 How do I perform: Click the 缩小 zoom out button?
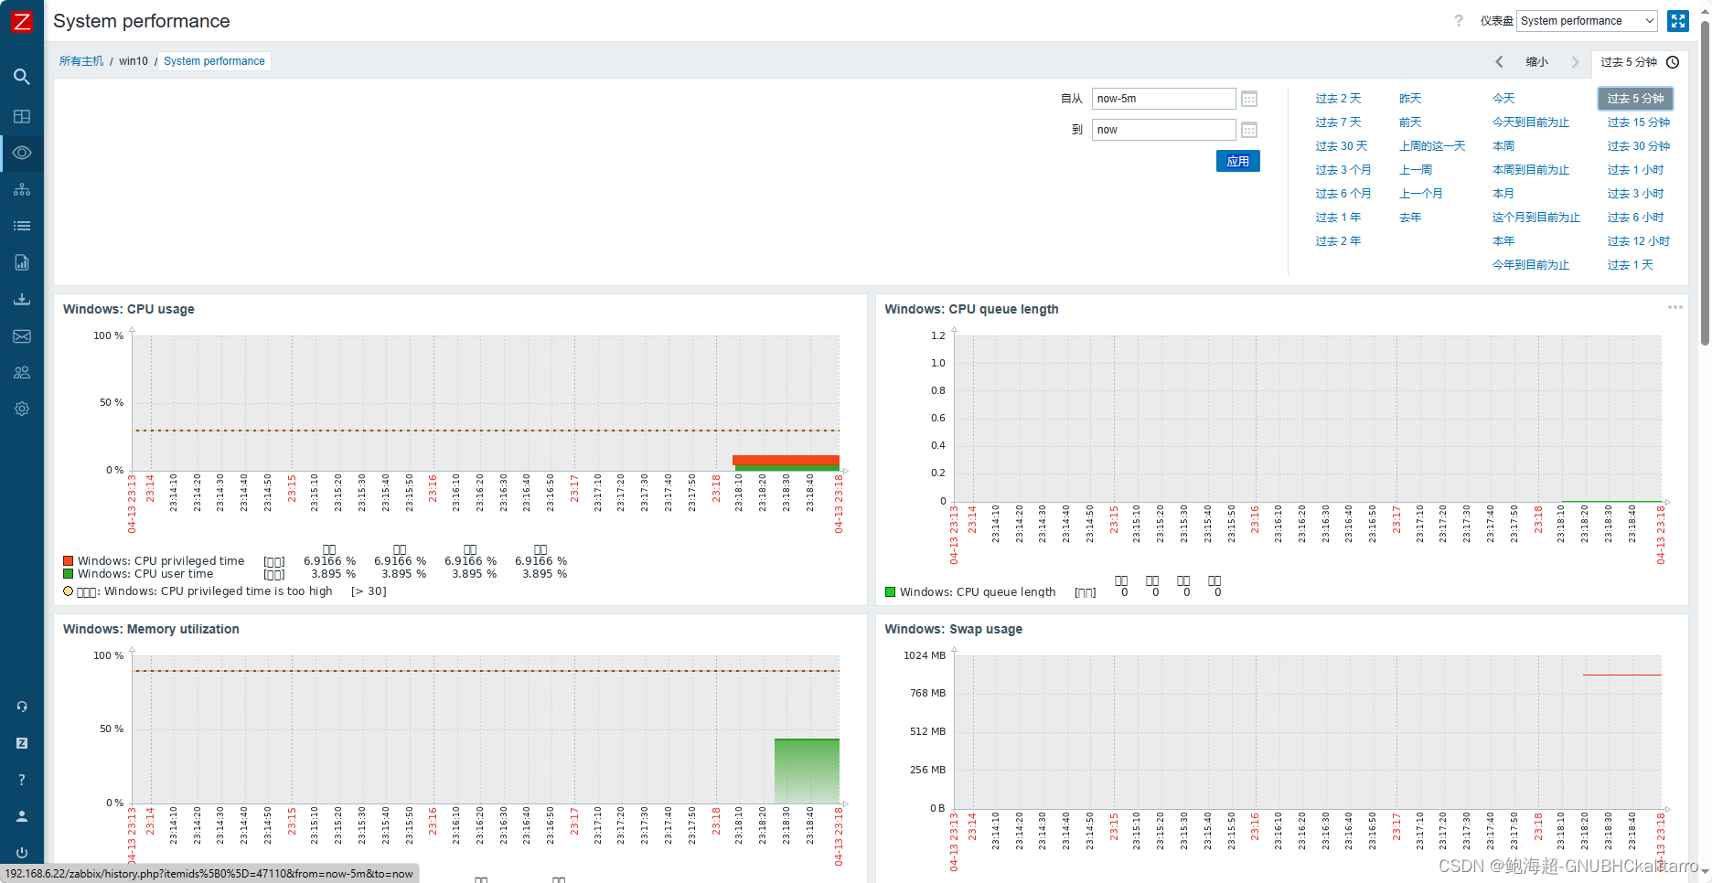point(1537,62)
